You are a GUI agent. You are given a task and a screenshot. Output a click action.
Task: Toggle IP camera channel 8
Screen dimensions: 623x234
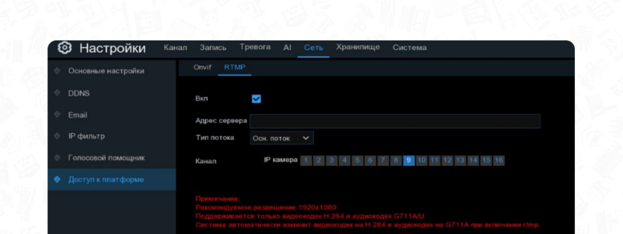[x=395, y=161]
